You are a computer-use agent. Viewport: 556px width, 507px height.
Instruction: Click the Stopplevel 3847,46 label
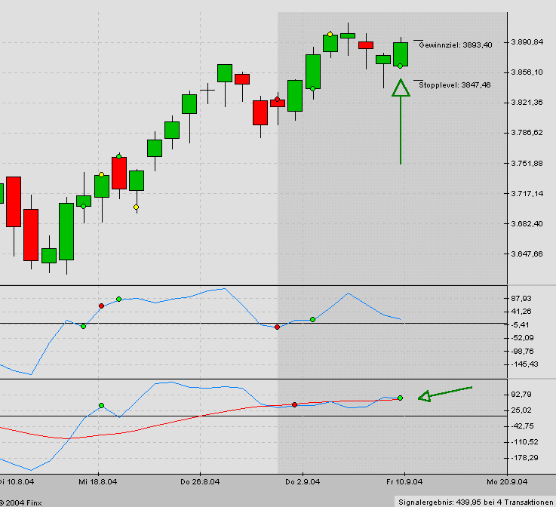pyautogui.click(x=454, y=85)
